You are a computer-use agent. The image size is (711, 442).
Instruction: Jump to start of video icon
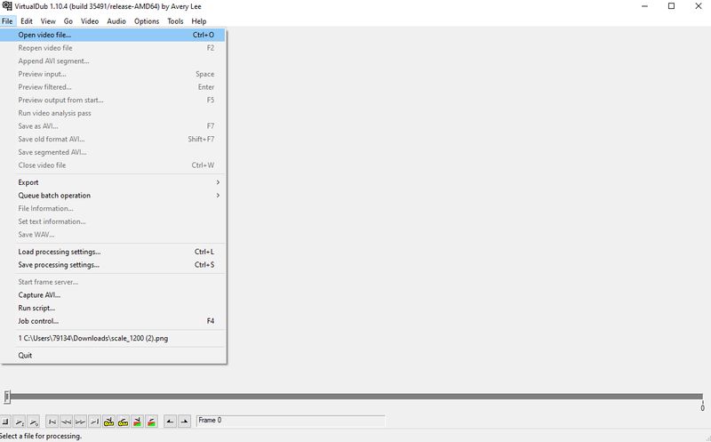pyautogui.click(x=52, y=421)
